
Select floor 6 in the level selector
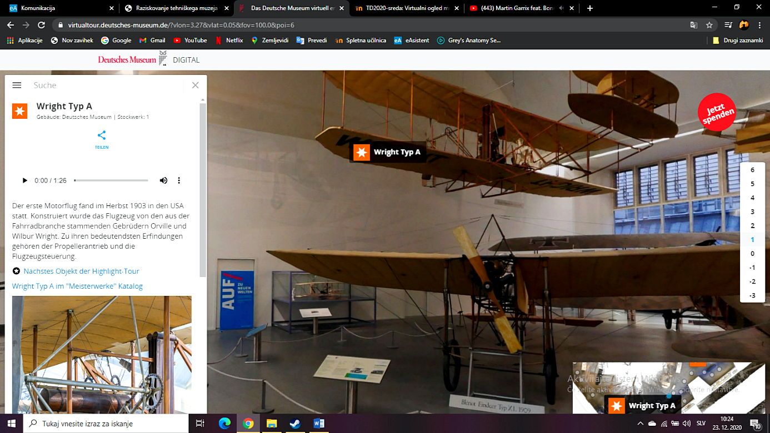click(x=752, y=170)
